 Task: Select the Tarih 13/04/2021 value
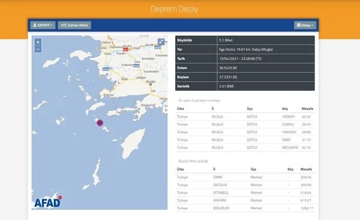tap(240, 59)
